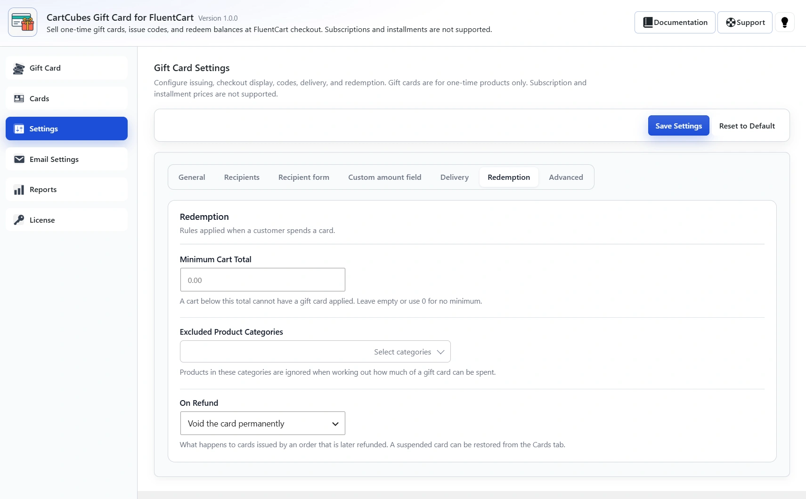Open the Gift Card menu item
Image resolution: width=806 pixels, height=499 pixels.
pos(66,68)
